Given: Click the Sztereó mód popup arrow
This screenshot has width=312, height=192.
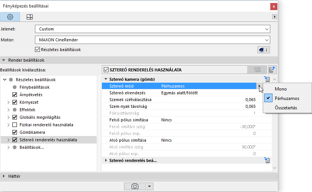Looking at the screenshot, I should tap(259, 86).
